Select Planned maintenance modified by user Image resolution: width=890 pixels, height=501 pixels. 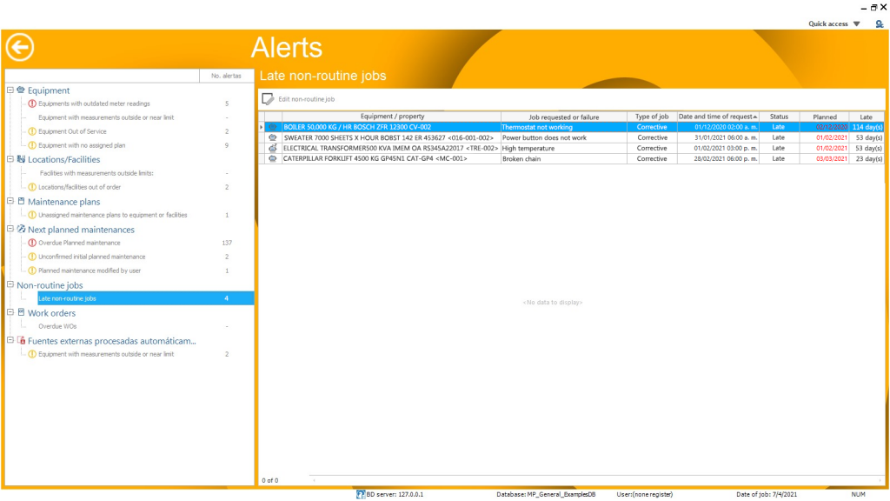(x=90, y=271)
